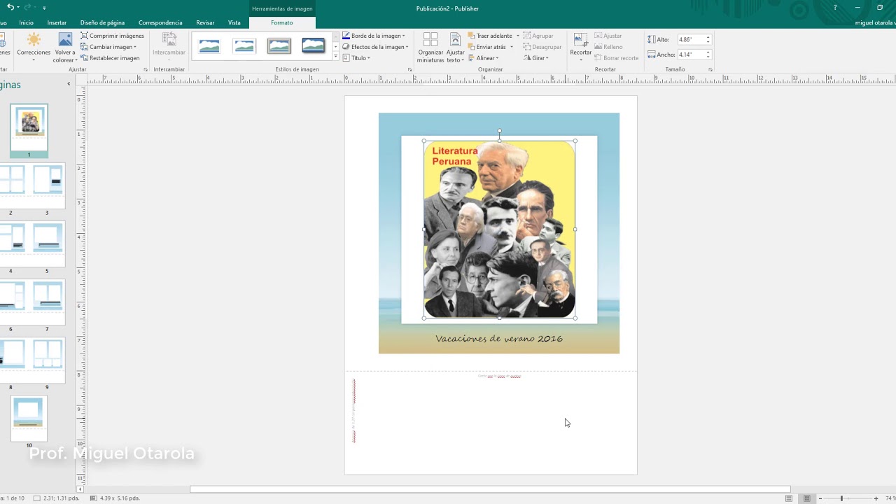Select the pages 4-5 spread thumbnail

click(x=32, y=244)
